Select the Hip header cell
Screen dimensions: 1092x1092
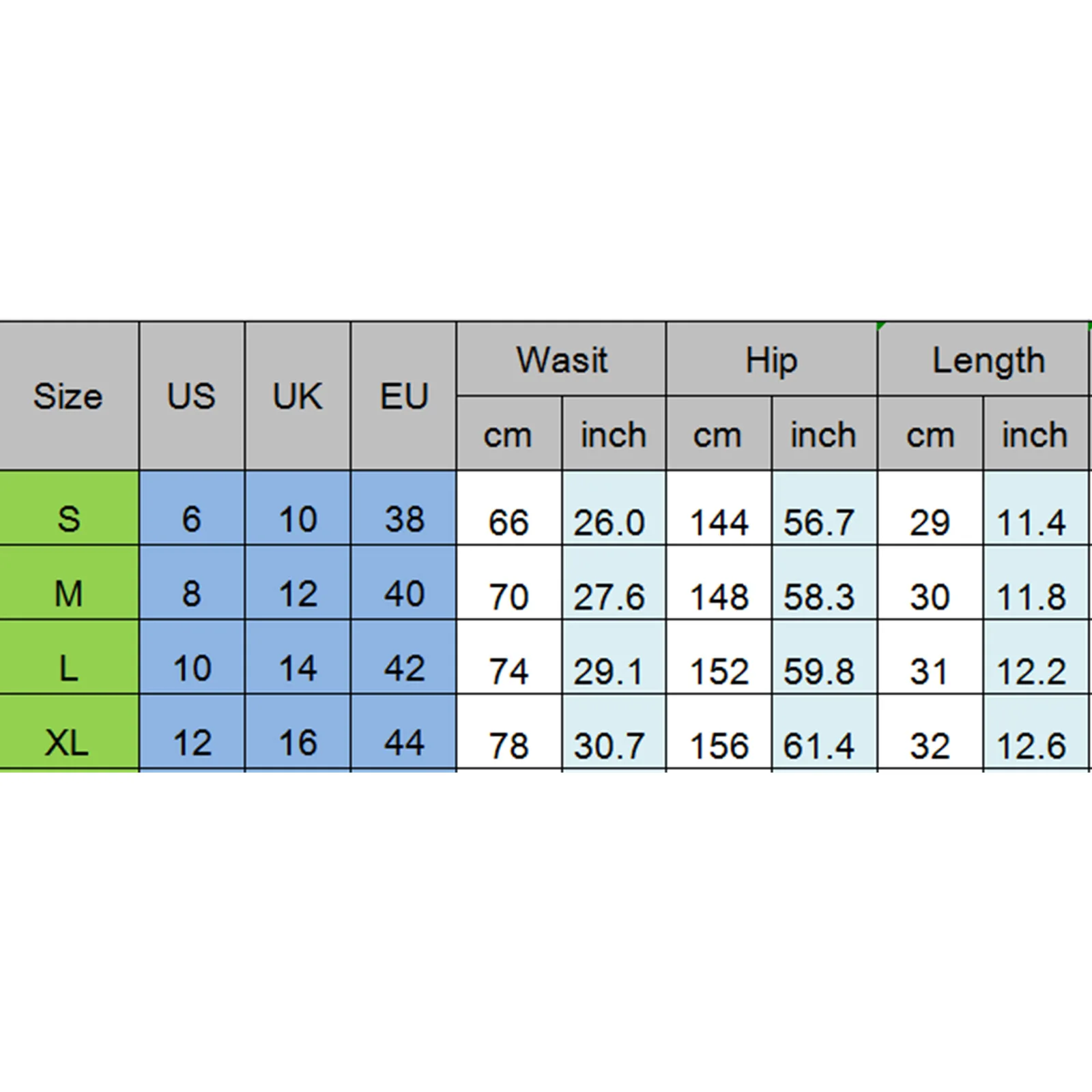[771, 360]
